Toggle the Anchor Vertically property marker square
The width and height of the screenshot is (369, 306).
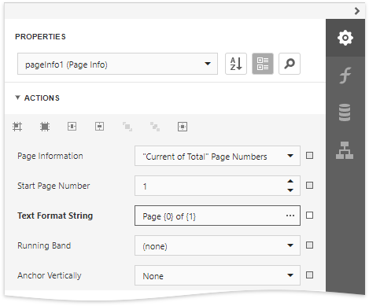pos(309,275)
